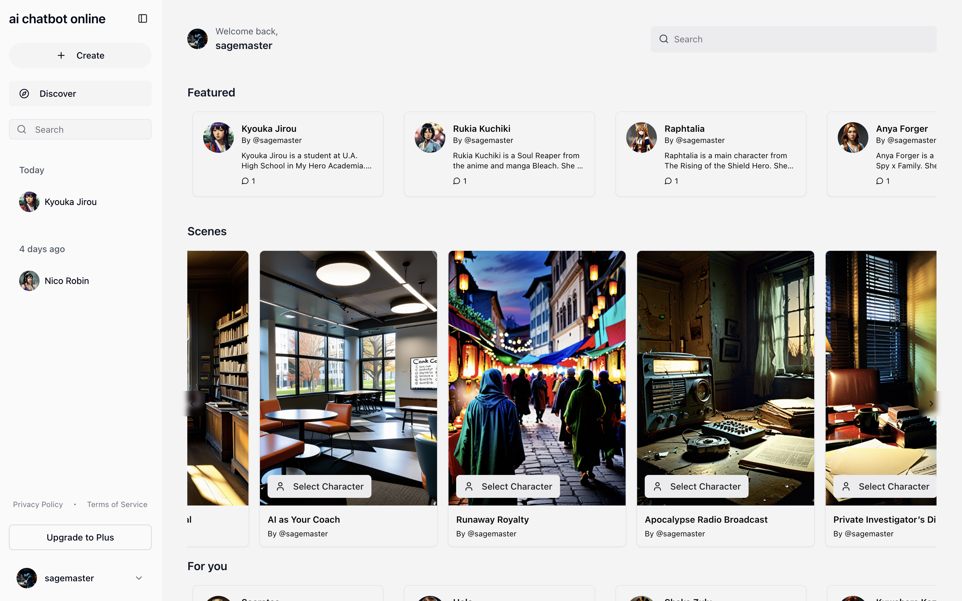Click the sagemaster profile avatar in header
962x601 pixels.
[197, 39]
